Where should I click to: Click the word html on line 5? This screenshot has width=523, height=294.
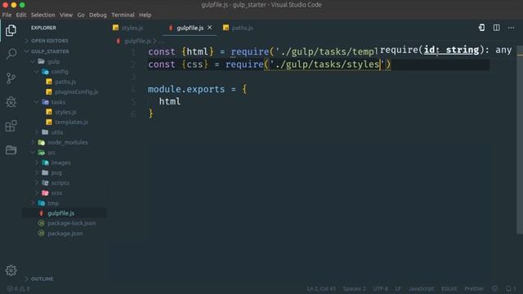170,101
